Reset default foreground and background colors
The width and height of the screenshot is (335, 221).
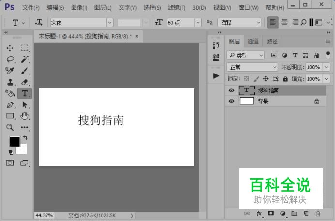click(11, 152)
